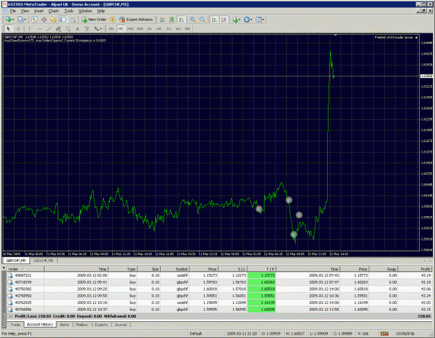Open the Charts menu
Screen dimensions: 435x338
pyautogui.click(x=54, y=11)
